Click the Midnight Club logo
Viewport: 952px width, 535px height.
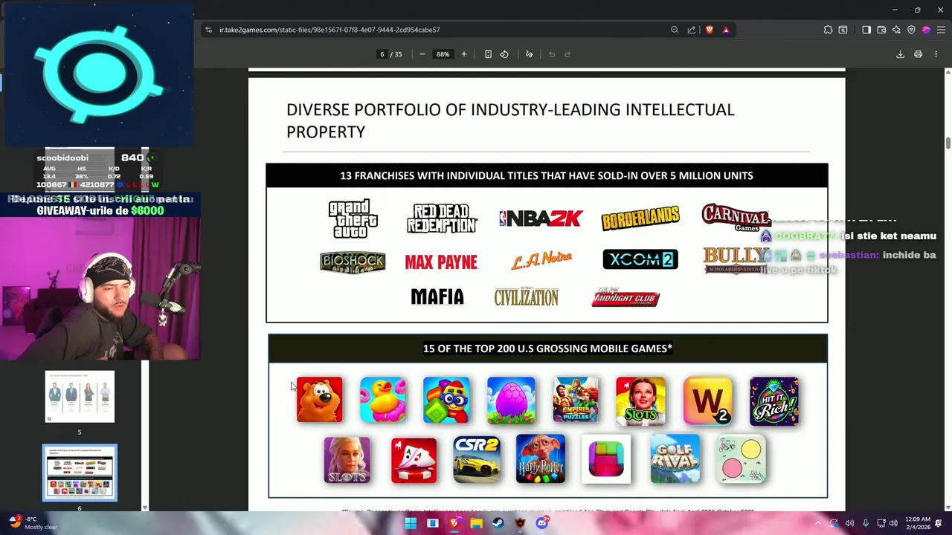tap(625, 297)
